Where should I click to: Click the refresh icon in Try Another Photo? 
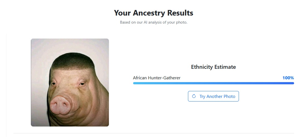pos(194,96)
